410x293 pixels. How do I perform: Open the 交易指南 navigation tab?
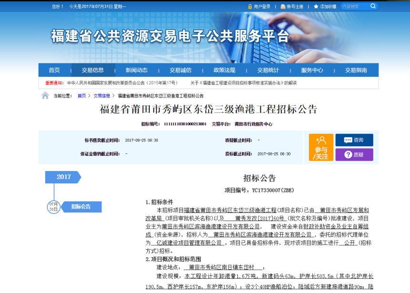tap(356, 70)
